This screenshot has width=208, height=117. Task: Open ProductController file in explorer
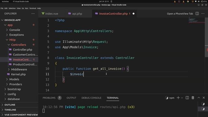[25, 64]
